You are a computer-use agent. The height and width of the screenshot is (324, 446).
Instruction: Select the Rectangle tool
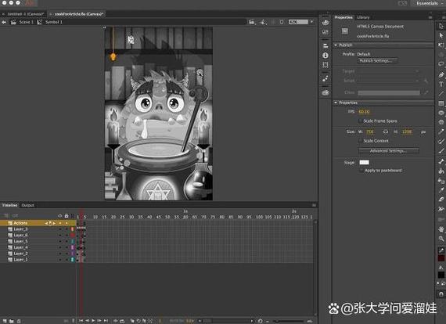(441, 103)
